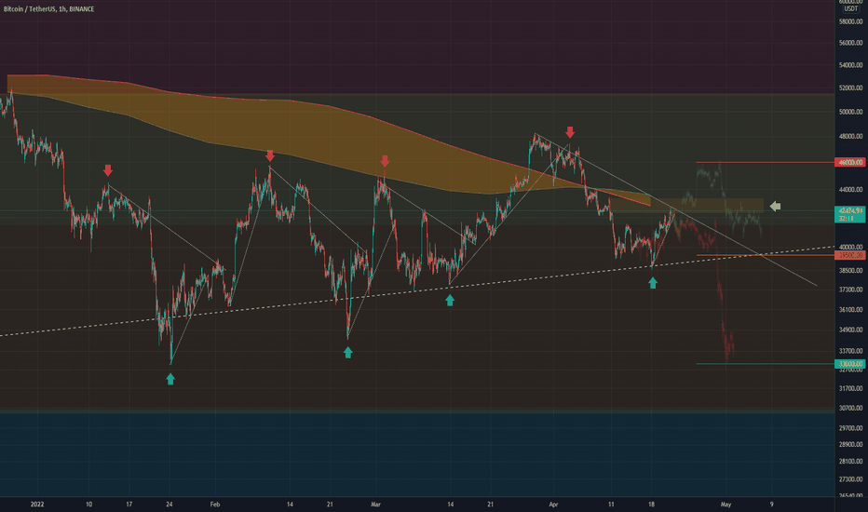Click the 17 date label in January

click(x=129, y=505)
